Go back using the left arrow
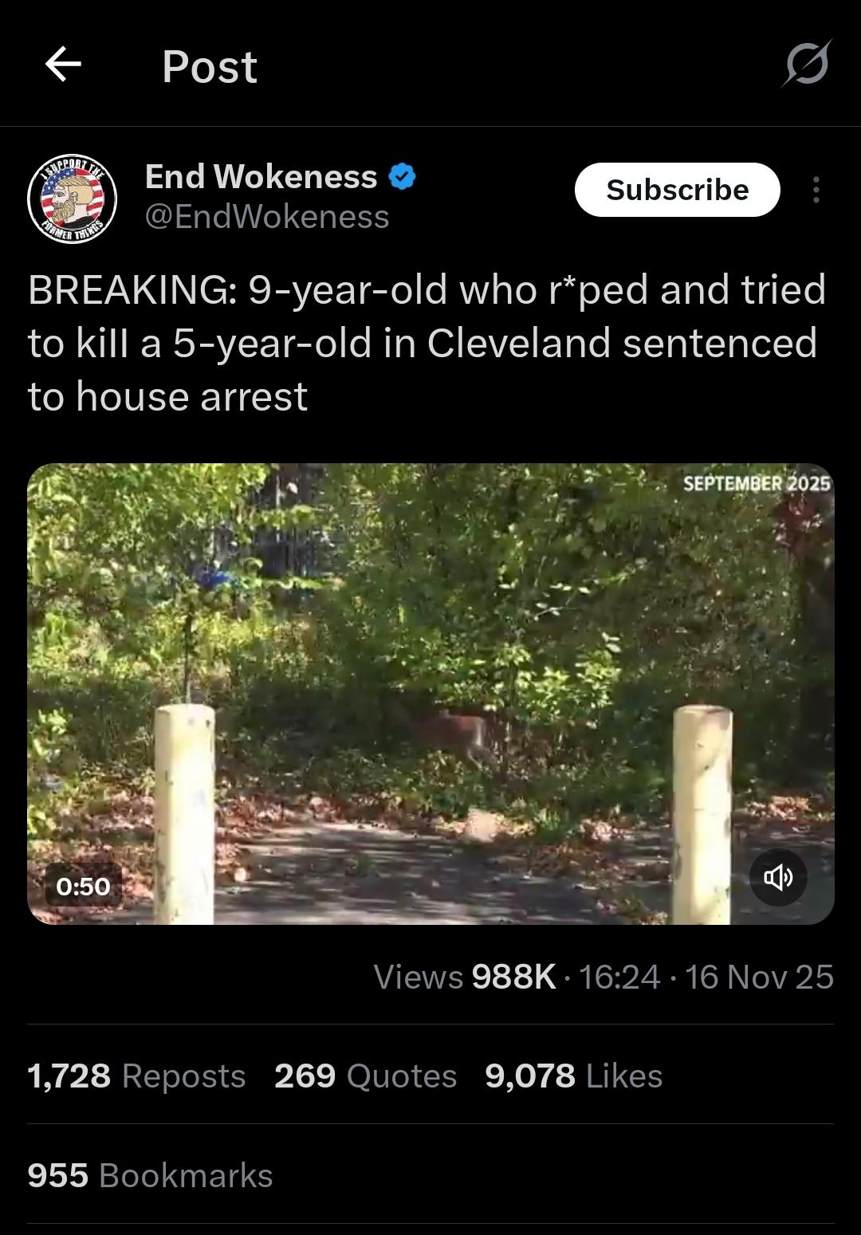The width and height of the screenshot is (861, 1235). click(x=63, y=64)
